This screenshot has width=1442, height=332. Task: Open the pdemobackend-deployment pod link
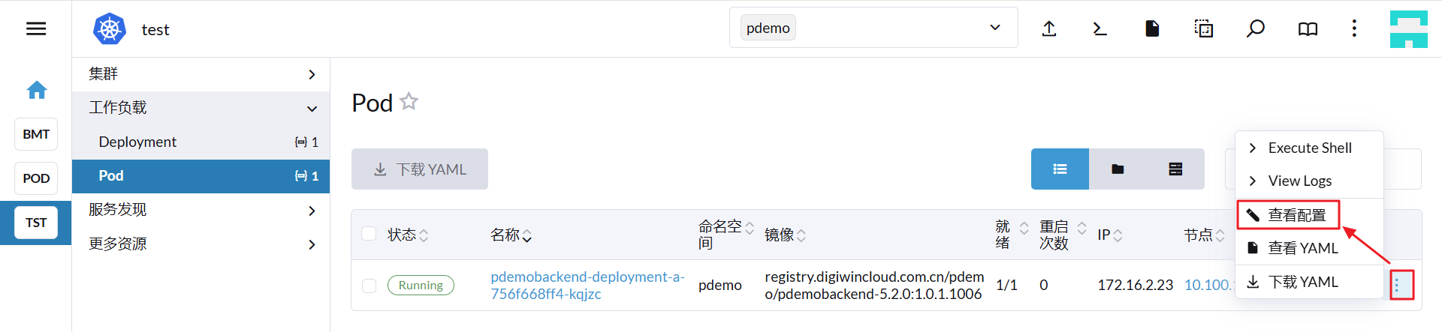tap(587, 286)
